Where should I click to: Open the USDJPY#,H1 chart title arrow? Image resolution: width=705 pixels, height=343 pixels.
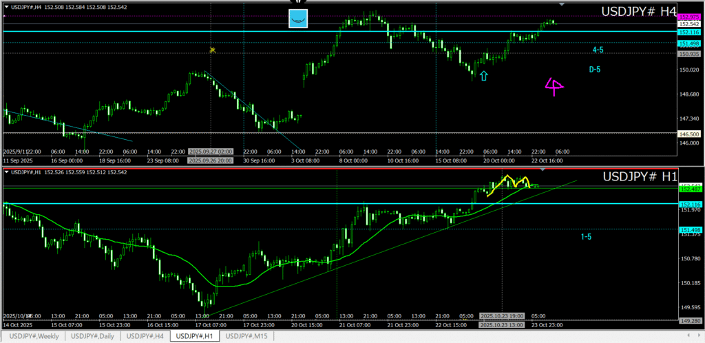tap(6, 171)
